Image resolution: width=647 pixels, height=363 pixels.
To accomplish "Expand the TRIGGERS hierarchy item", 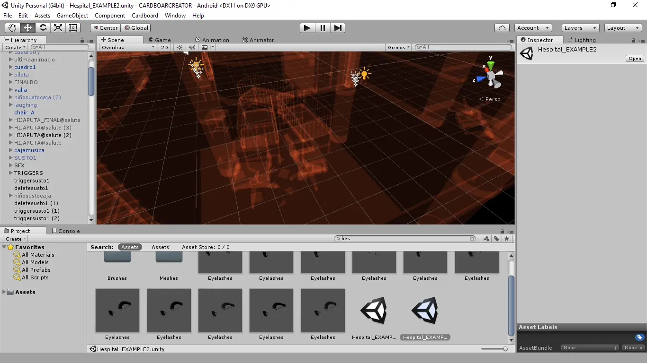I will click(x=10, y=173).
